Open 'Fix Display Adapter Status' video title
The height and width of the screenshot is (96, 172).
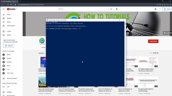[146, 70]
